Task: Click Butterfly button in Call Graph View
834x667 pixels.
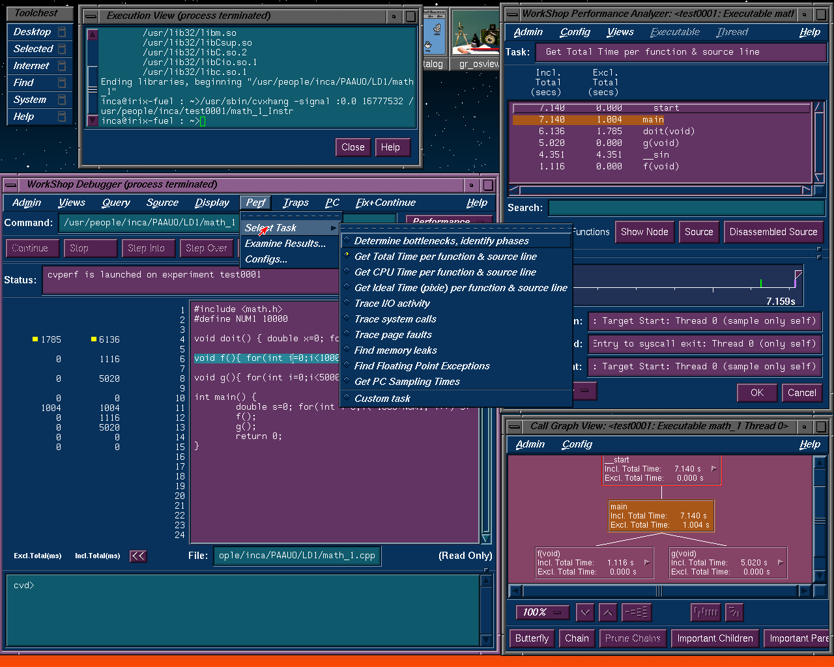Action: tap(532, 638)
